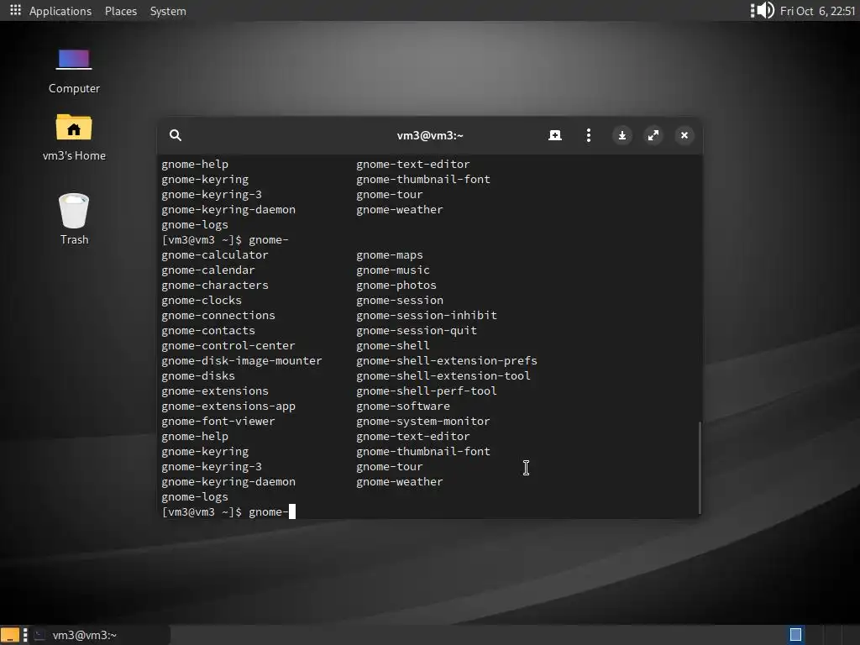Open vm3's Home folder icon
This screenshot has width=860, height=645.
[x=74, y=127]
